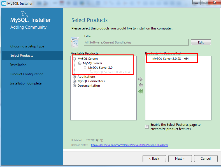Expand the Documentation tree node
Viewport: 221px width, 167px height.
point(74,86)
